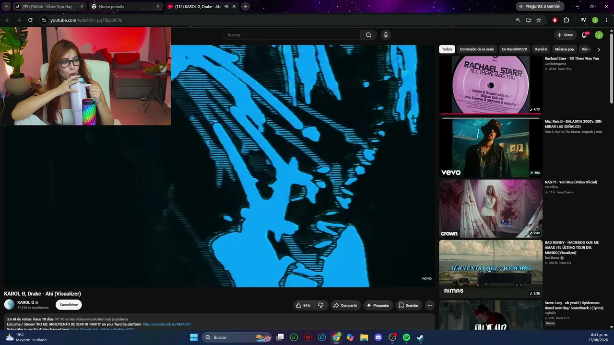This screenshot has width=614, height=345.
Task: Open Task View on the taskbar
Action: [x=280, y=337]
